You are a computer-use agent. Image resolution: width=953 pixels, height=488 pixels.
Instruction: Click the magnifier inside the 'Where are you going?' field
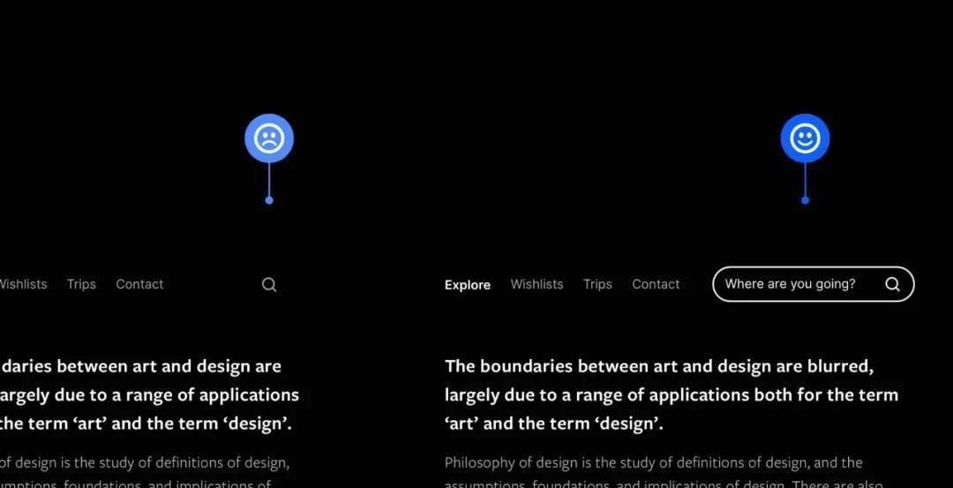[x=892, y=284]
